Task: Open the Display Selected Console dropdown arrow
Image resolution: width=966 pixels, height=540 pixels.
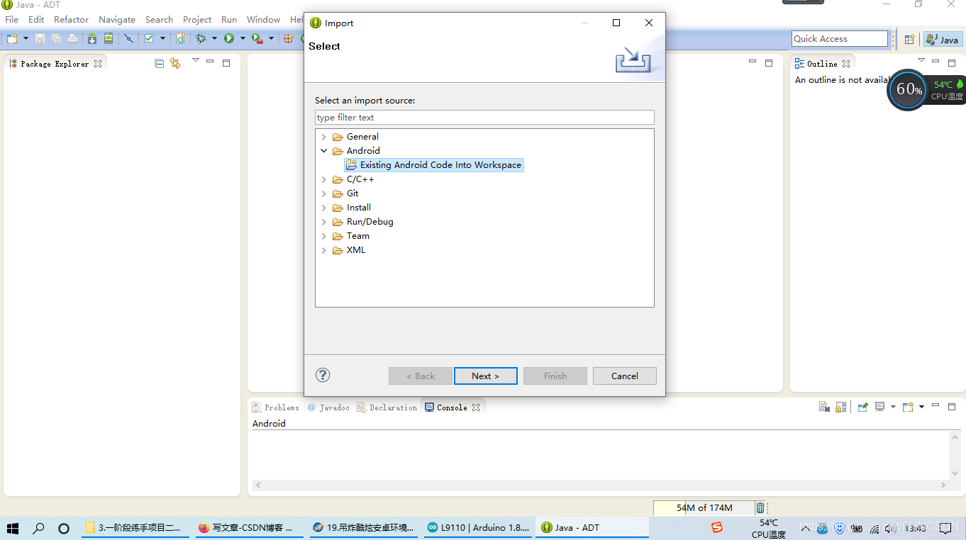Action: click(893, 407)
